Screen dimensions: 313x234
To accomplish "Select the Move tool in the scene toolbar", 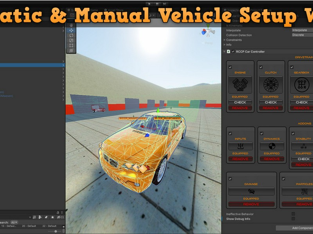I will point(71,30).
